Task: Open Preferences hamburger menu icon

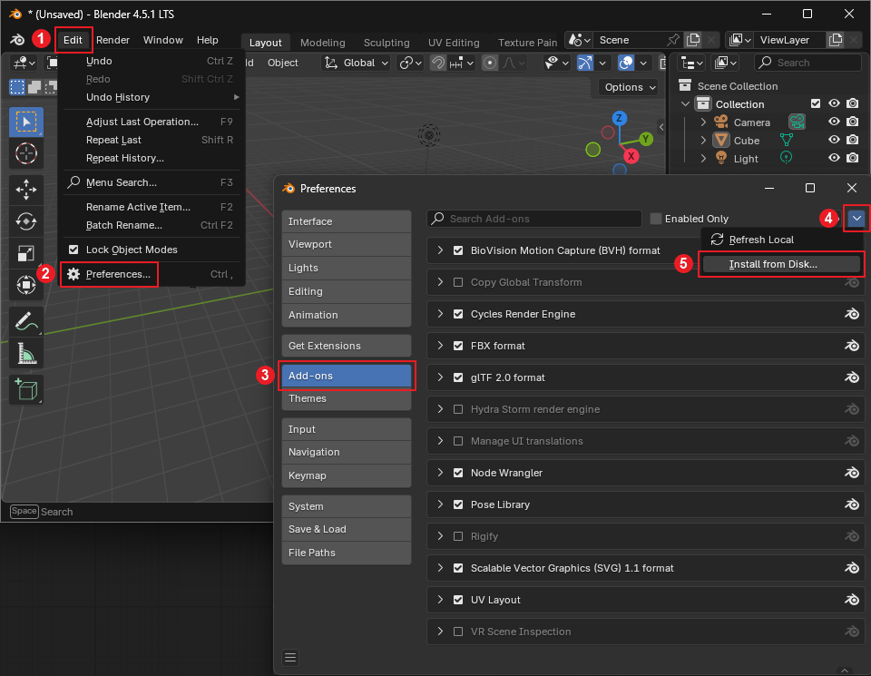Action: pos(290,658)
